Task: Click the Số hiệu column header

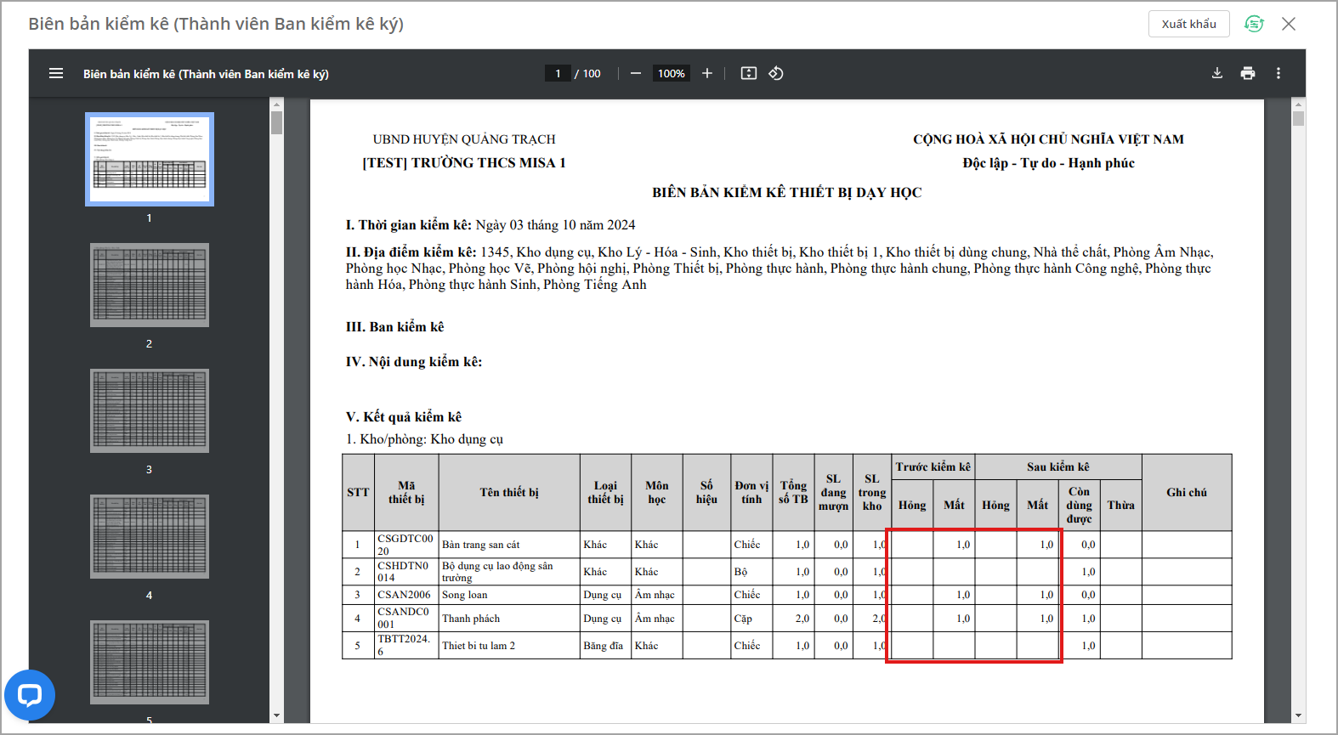Action: click(x=706, y=493)
